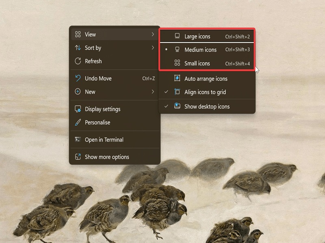Click the Ctrl+Shift+3 shortcut text
The image size is (325, 243).
point(238,49)
